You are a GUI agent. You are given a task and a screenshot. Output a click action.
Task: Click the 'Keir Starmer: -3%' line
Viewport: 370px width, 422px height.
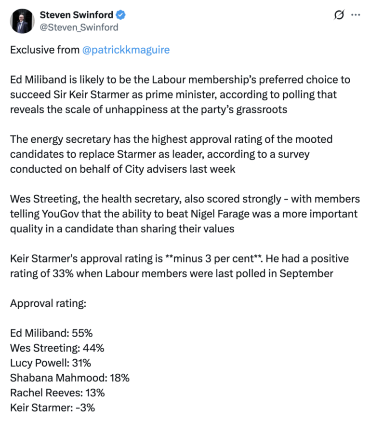[x=53, y=408]
